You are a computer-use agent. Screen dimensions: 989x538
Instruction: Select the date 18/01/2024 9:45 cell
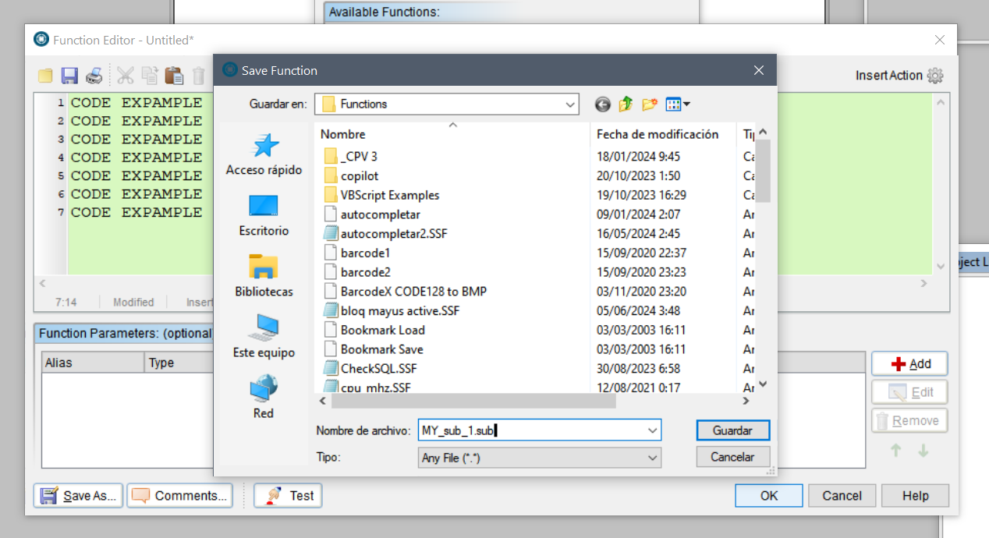coord(639,156)
